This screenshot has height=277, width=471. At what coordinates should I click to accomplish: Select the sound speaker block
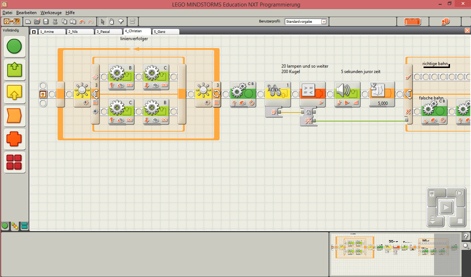(347, 94)
